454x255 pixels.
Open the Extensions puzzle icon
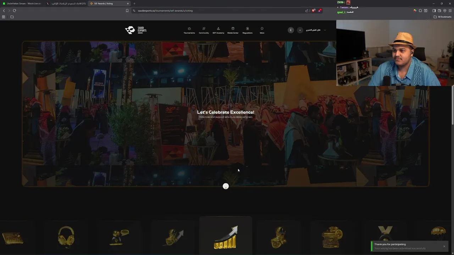click(x=420, y=11)
